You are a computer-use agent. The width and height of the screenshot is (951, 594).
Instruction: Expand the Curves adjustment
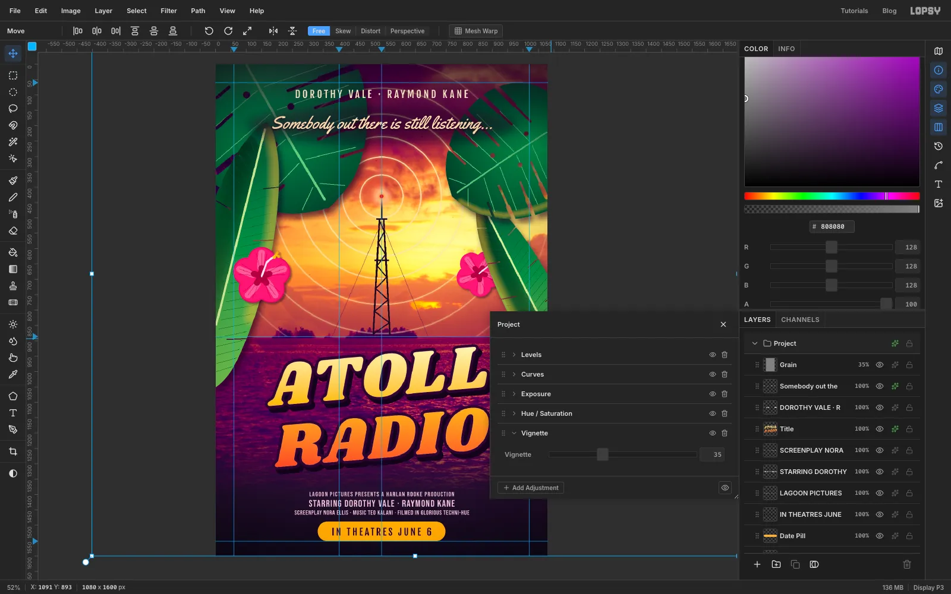(x=514, y=374)
